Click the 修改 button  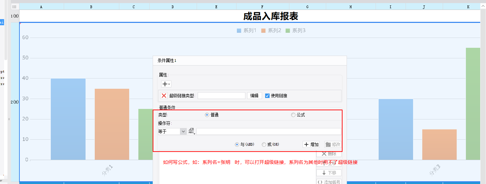(x=333, y=144)
